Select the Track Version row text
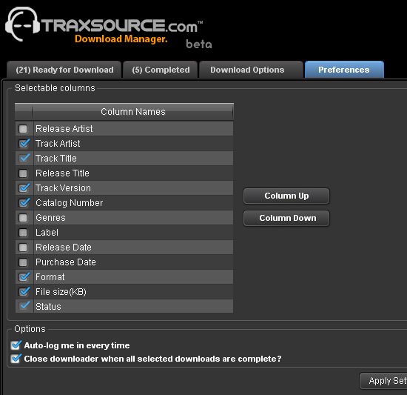This screenshot has width=407, height=395. (63, 188)
